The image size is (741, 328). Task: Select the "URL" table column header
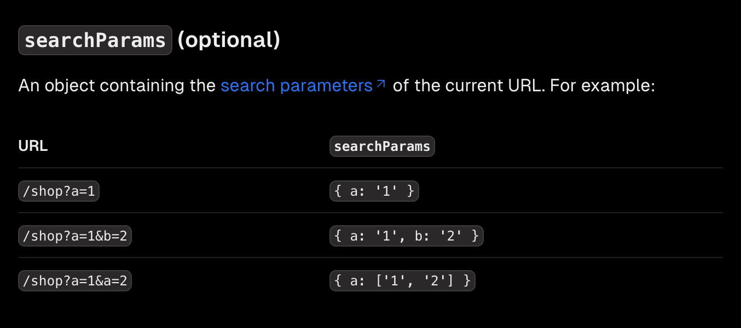coord(33,147)
